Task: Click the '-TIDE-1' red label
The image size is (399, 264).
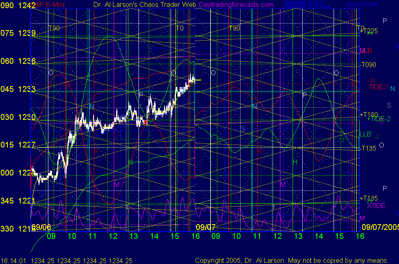Action: coord(377,87)
